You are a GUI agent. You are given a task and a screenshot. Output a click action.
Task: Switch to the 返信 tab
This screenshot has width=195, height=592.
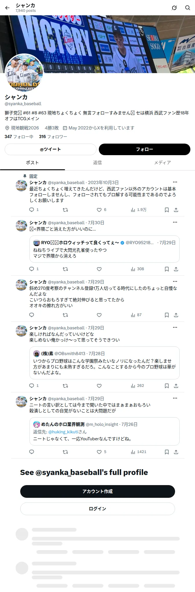97,163
